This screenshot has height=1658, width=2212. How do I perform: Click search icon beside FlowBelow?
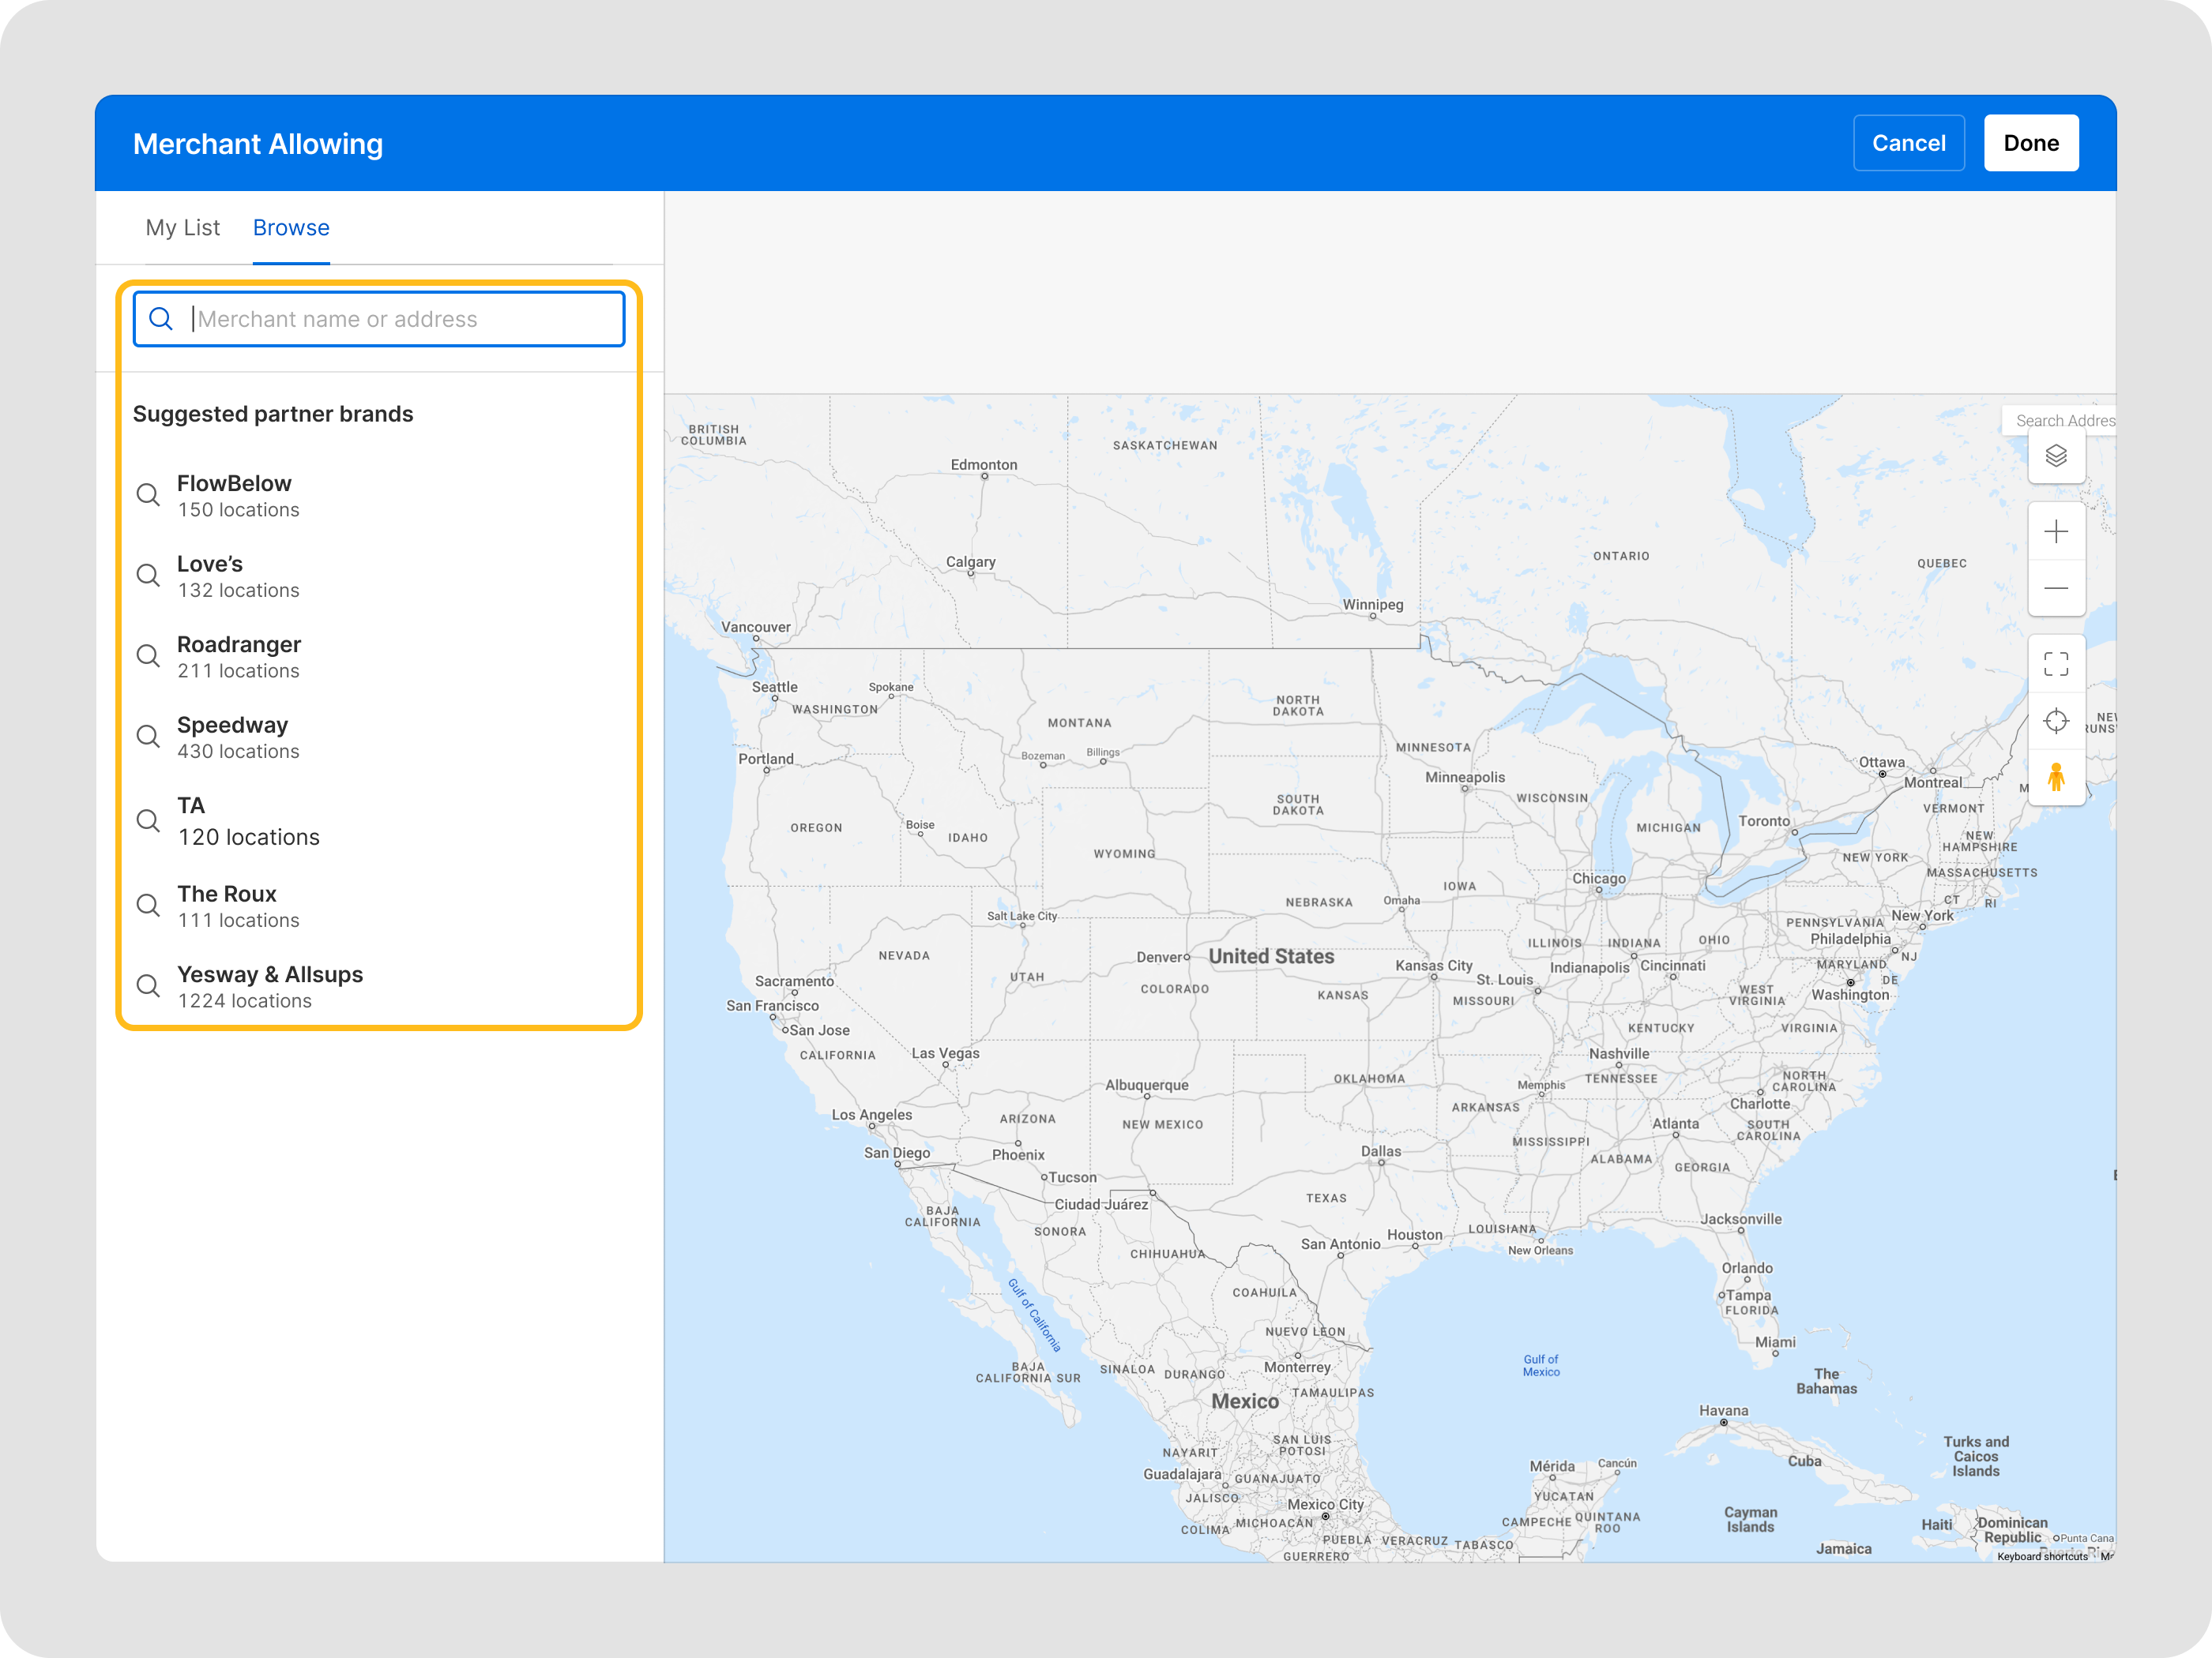tap(148, 496)
